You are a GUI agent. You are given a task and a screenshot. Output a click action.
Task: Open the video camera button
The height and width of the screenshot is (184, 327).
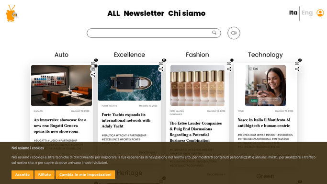coord(234,33)
